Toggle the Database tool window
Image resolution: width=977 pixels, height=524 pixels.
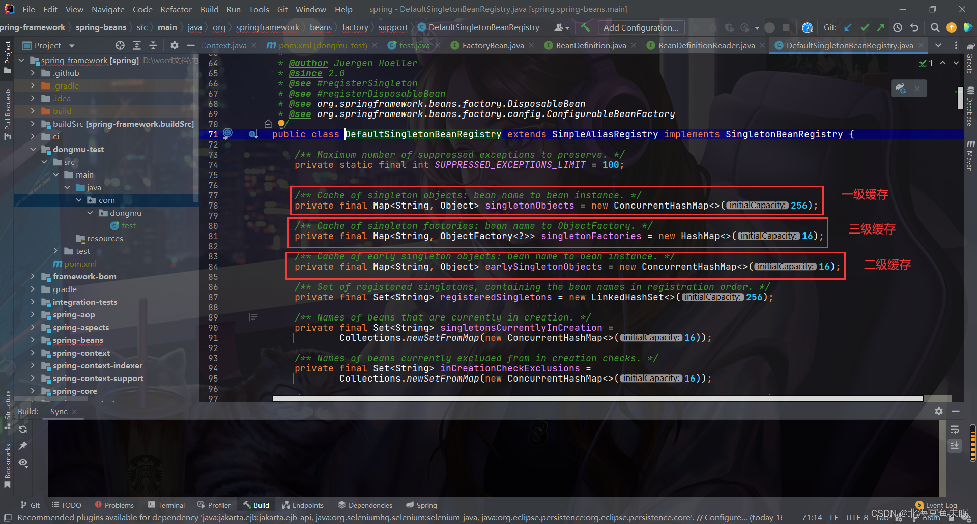(970, 106)
